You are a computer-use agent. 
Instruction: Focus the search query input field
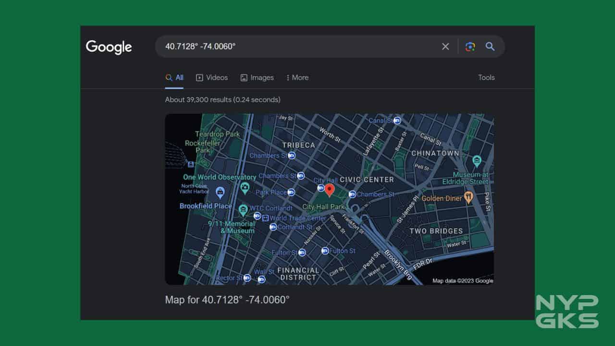point(298,47)
